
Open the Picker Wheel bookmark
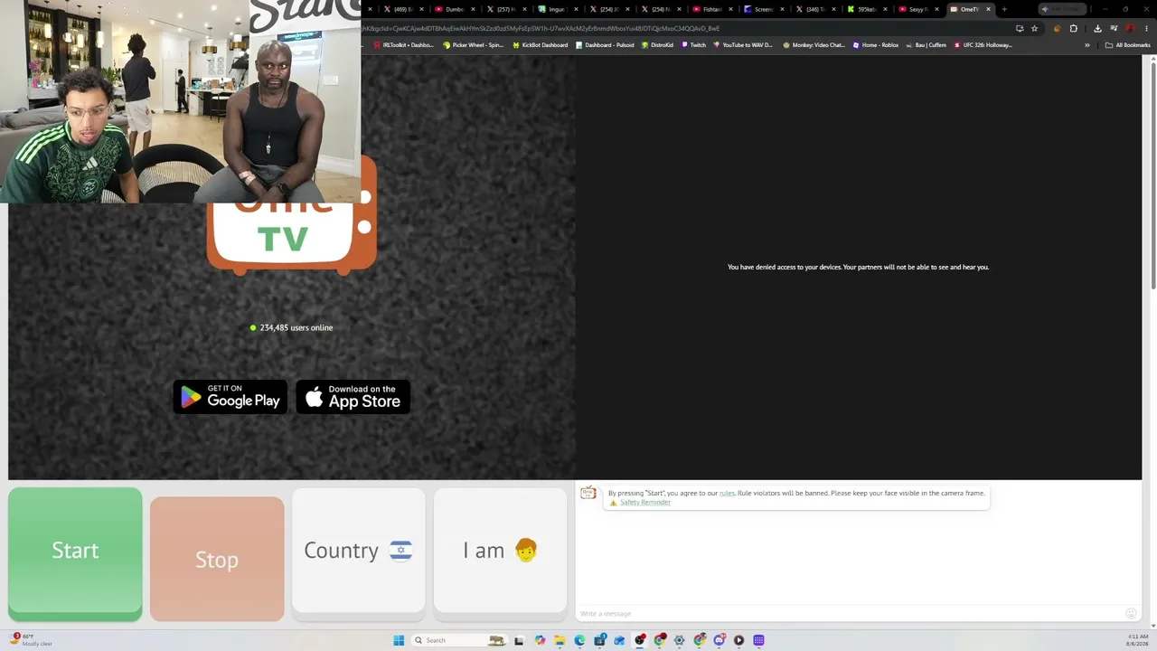473,45
